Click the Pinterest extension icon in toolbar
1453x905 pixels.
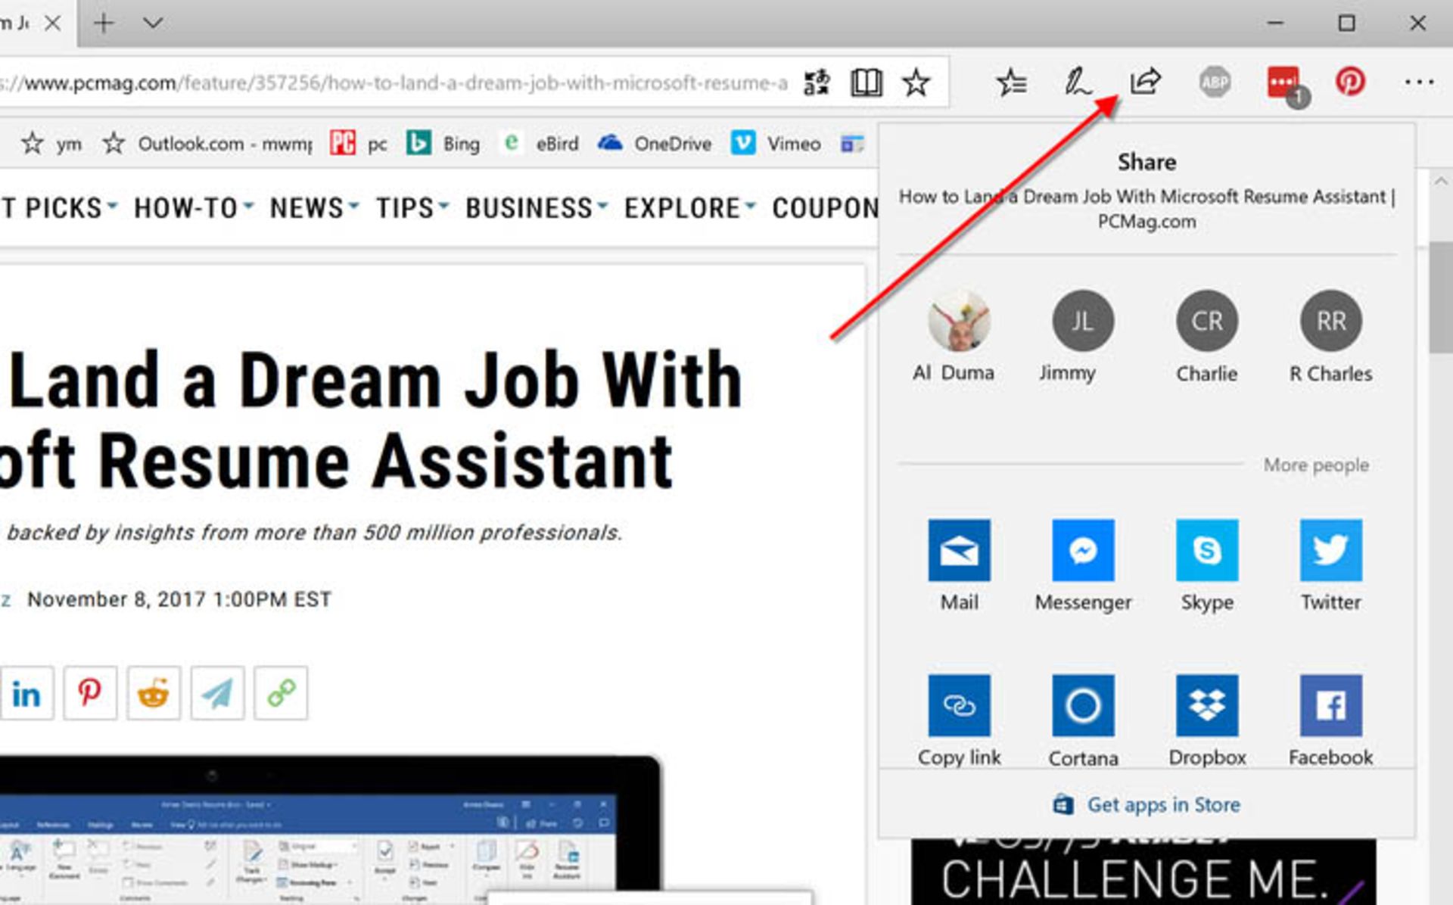click(x=1350, y=82)
